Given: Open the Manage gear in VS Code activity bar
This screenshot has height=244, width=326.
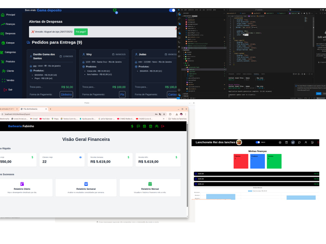Looking at the screenshot, I should tap(179, 95).
